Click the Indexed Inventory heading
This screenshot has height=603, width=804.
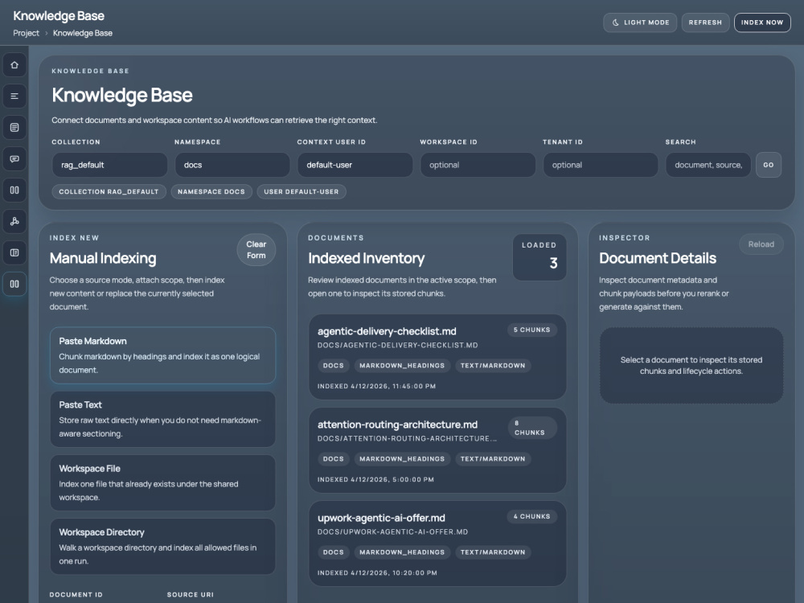pyautogui.click(x=366, y=258)
